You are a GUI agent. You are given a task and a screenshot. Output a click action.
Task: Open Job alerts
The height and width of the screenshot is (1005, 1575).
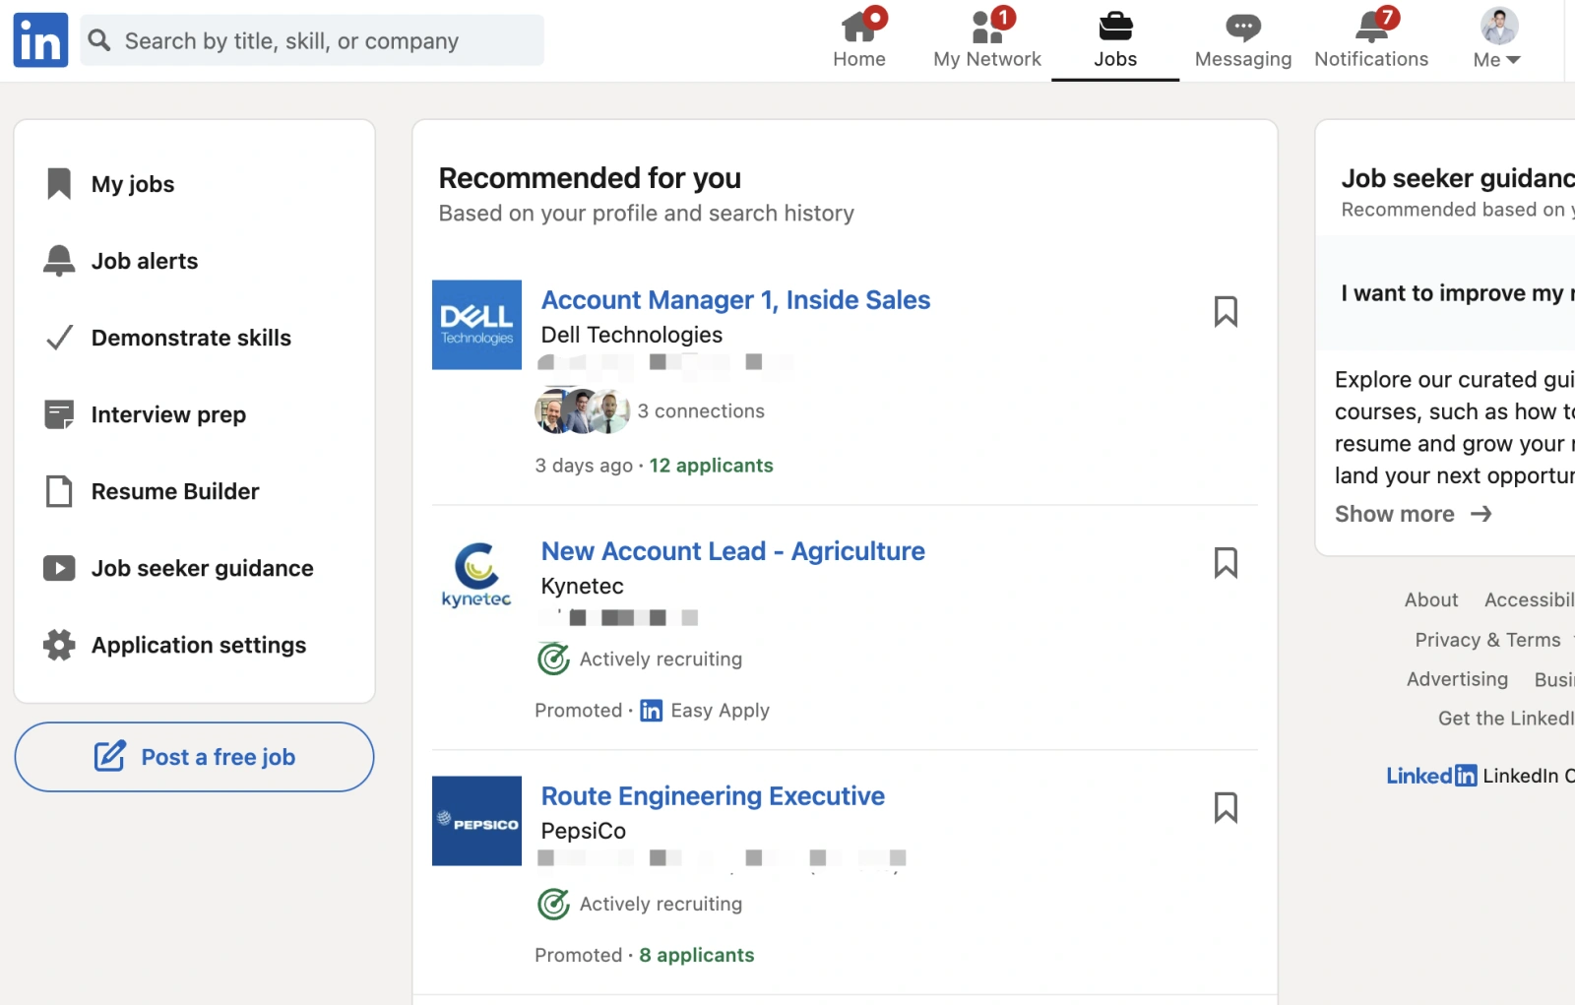[x=145, y=261]
